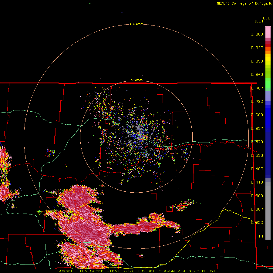This screenshot has width=273, height=273.
Task: Pick the periwinkle light-blue swatch on the color bar
Action: [x=268, y=96]
